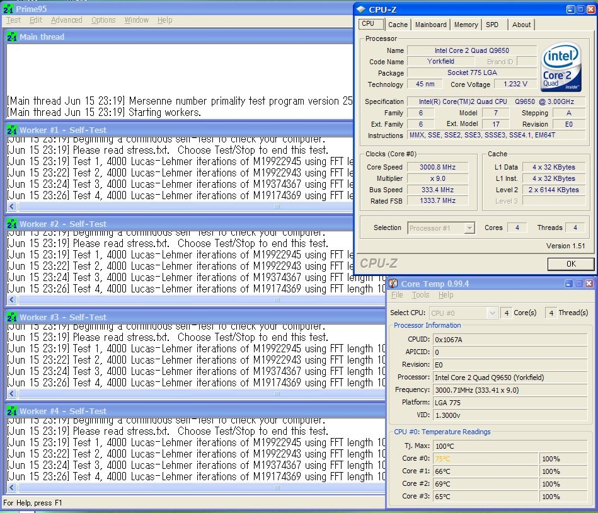Open the Processor #1 selection dropdown
This screenshot has height=513, width=598.
(x=441, y=228)
